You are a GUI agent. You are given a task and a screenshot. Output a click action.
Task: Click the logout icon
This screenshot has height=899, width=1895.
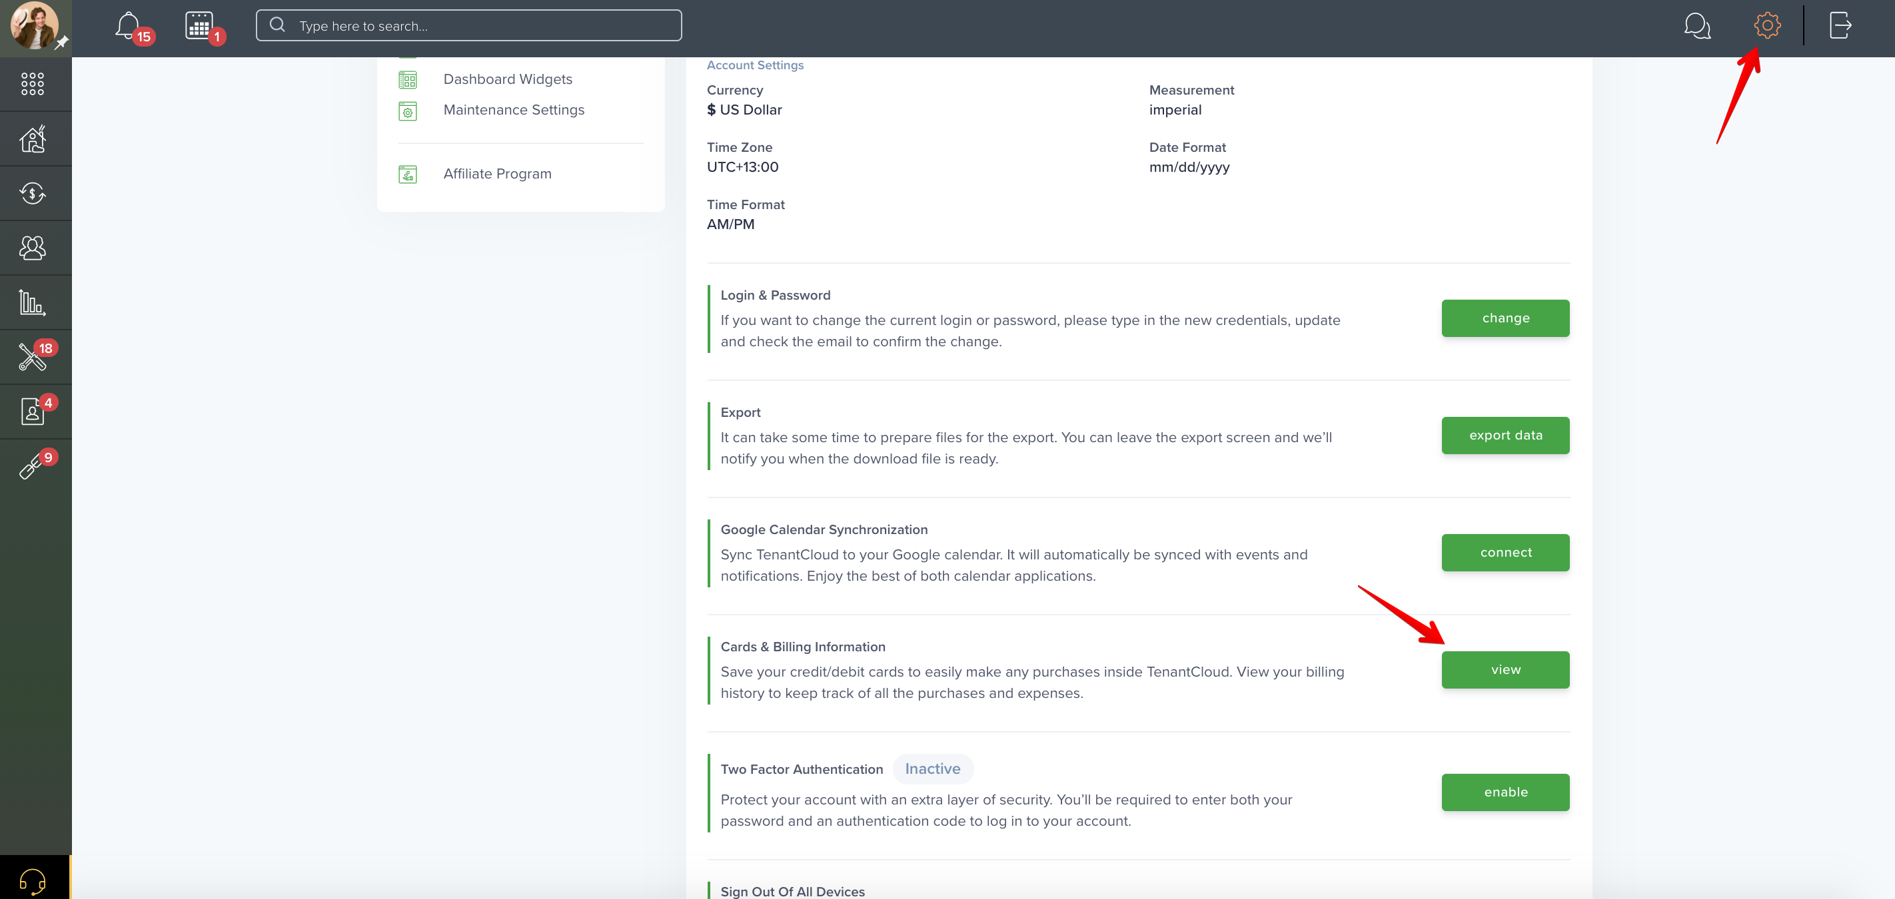pyautogui.click(x=1840, y=26)
